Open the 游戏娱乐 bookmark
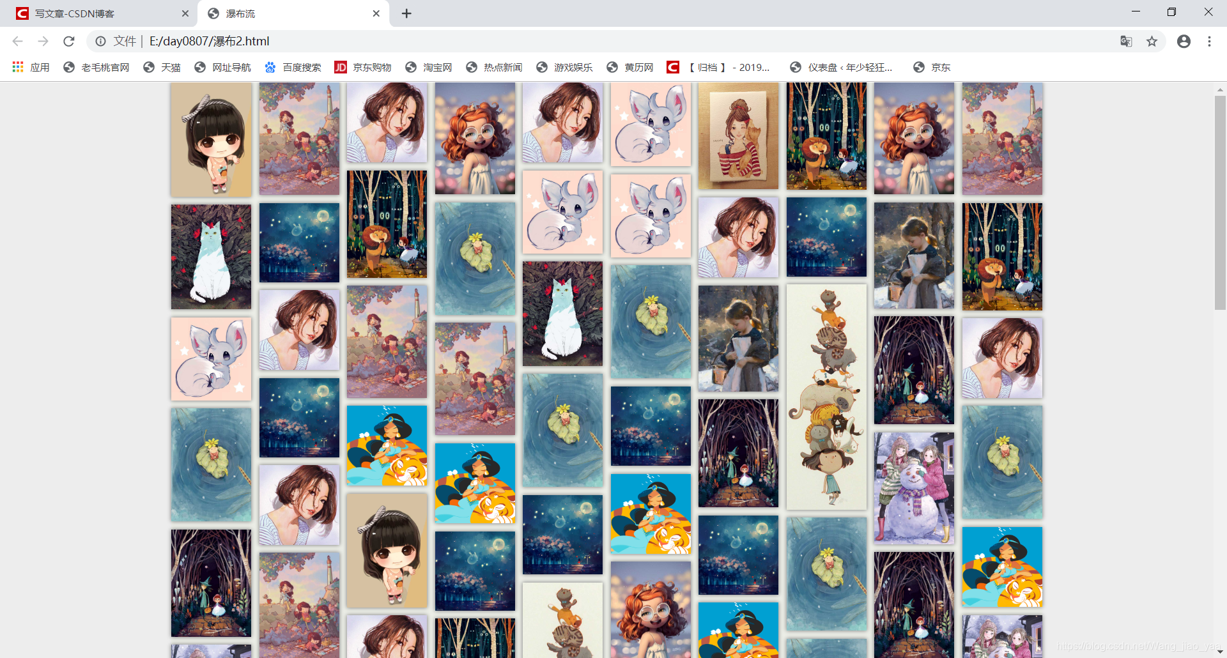1227x658 pixels. click(564, 67)
